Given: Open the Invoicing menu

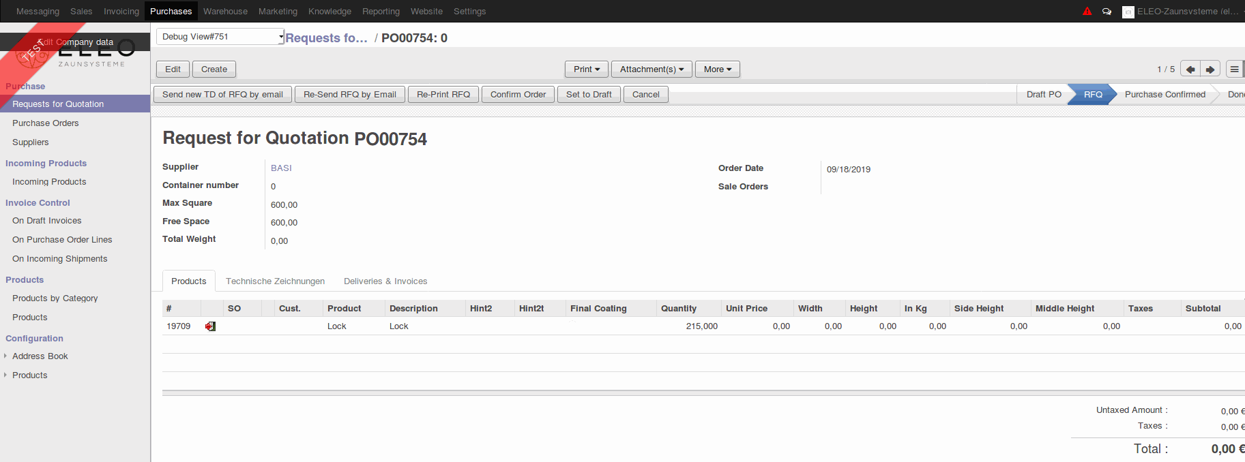Looking at the screenshot, I should [x=121, y=12].
